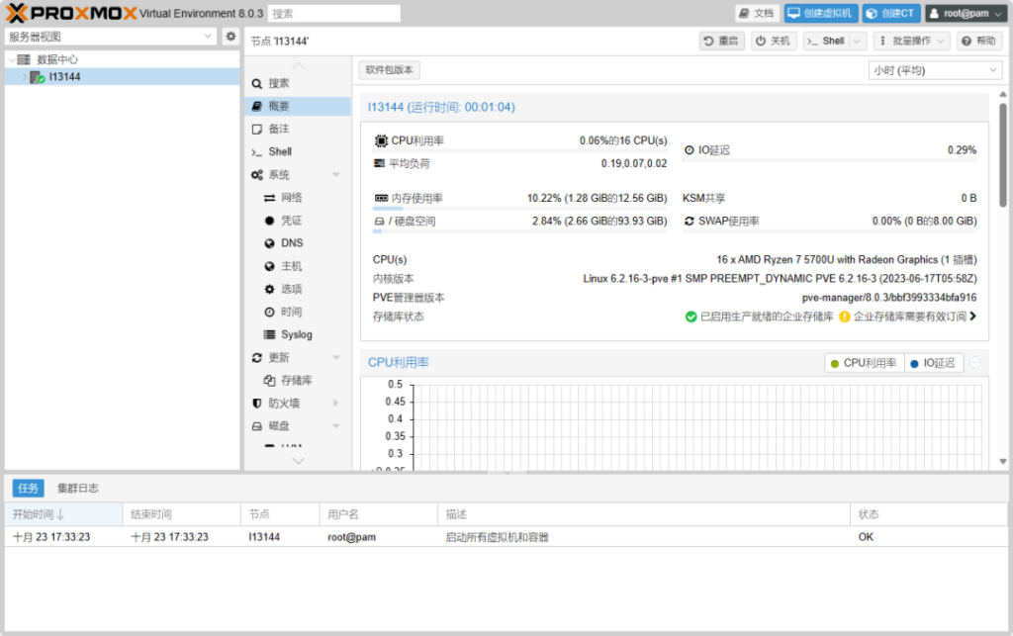
Task: Toggle IO延迟 legend series
Action: (x=933, y=363)
